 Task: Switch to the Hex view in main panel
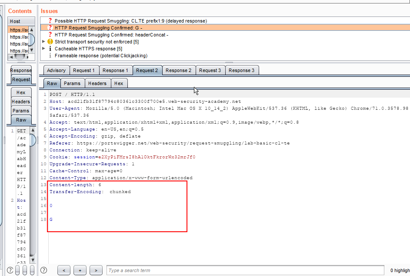click(x=119, y=83)
